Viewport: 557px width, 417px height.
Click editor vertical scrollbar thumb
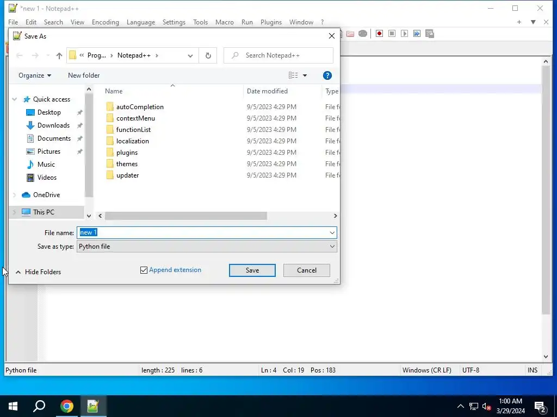coord(546,189)
